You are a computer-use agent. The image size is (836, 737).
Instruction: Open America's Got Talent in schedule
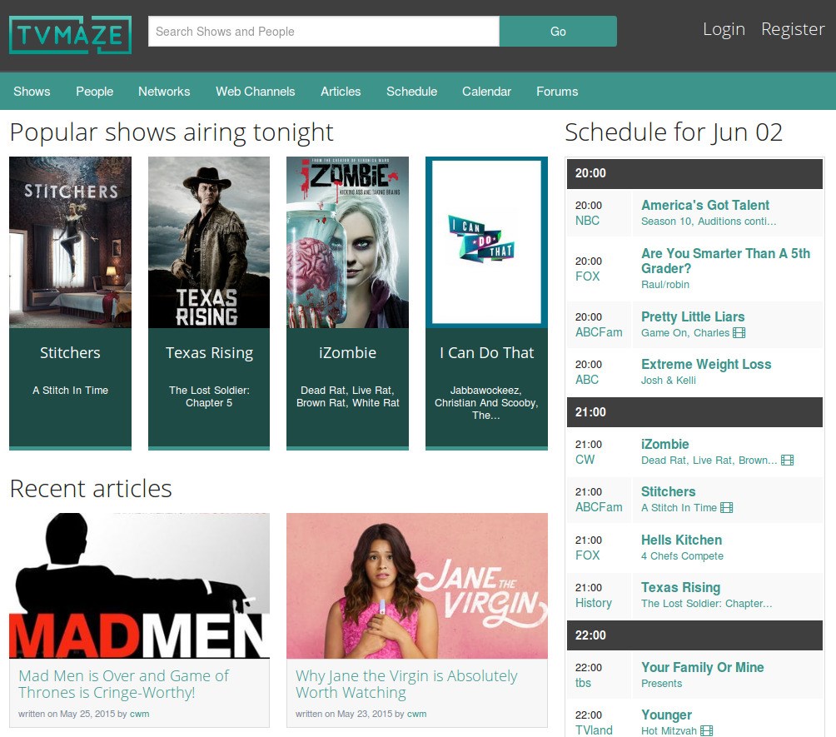pyautogui.click(x=705, y=206)
